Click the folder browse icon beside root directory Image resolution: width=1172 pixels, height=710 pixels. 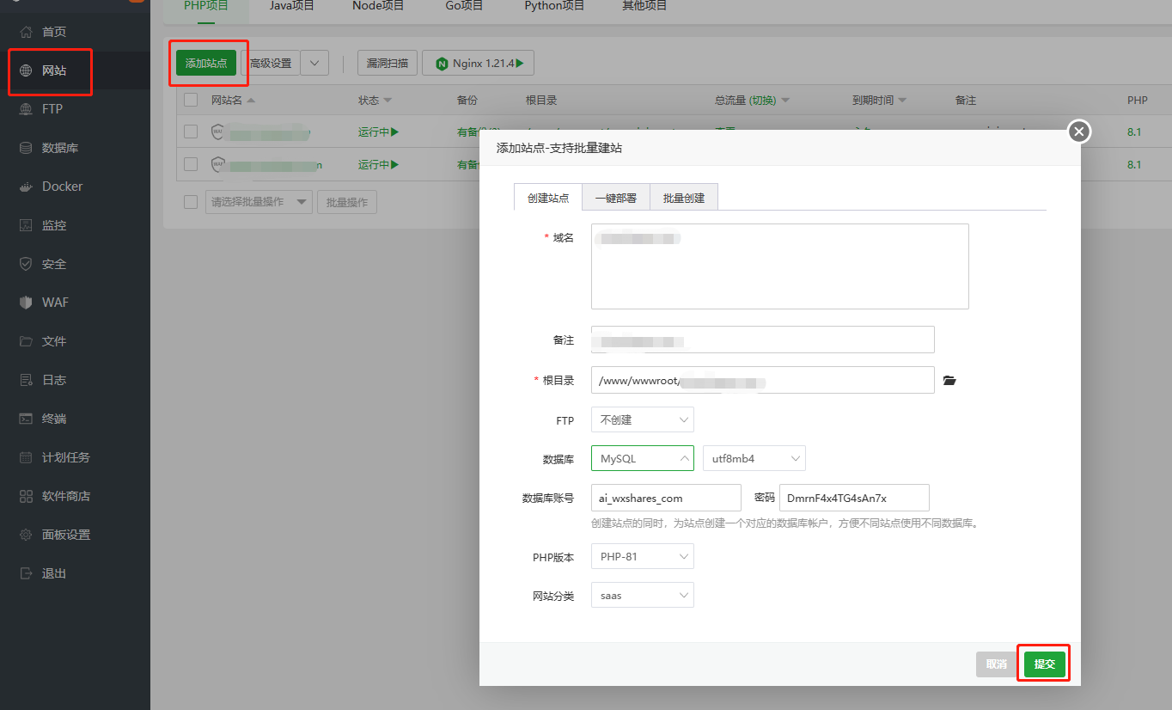[949, 380]
